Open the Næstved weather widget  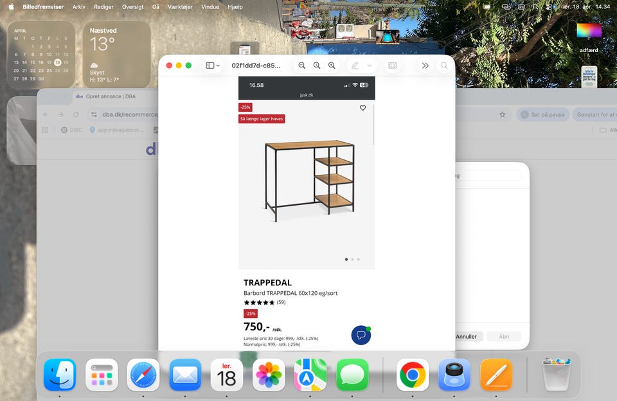(116, 55)
